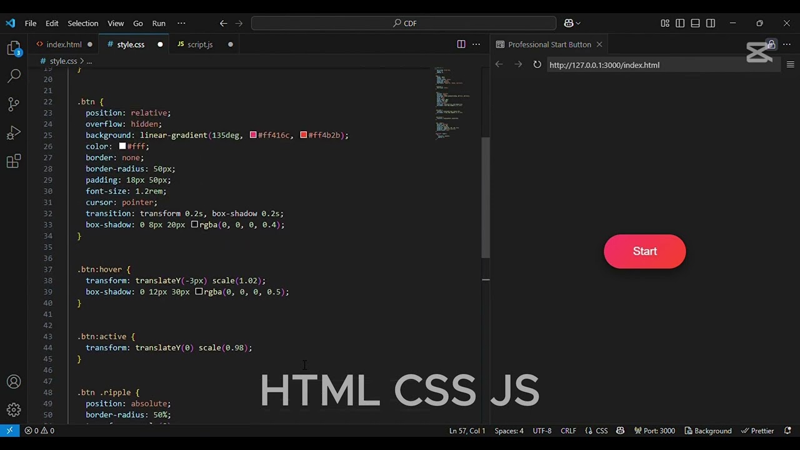
Task: Click line number 37 in gutter
Action: click(48, 269)
